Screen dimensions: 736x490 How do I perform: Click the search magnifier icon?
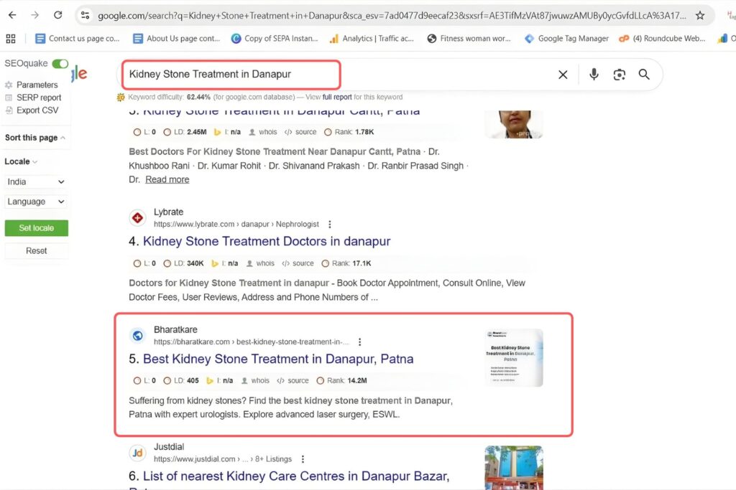(x=644, y=75)
